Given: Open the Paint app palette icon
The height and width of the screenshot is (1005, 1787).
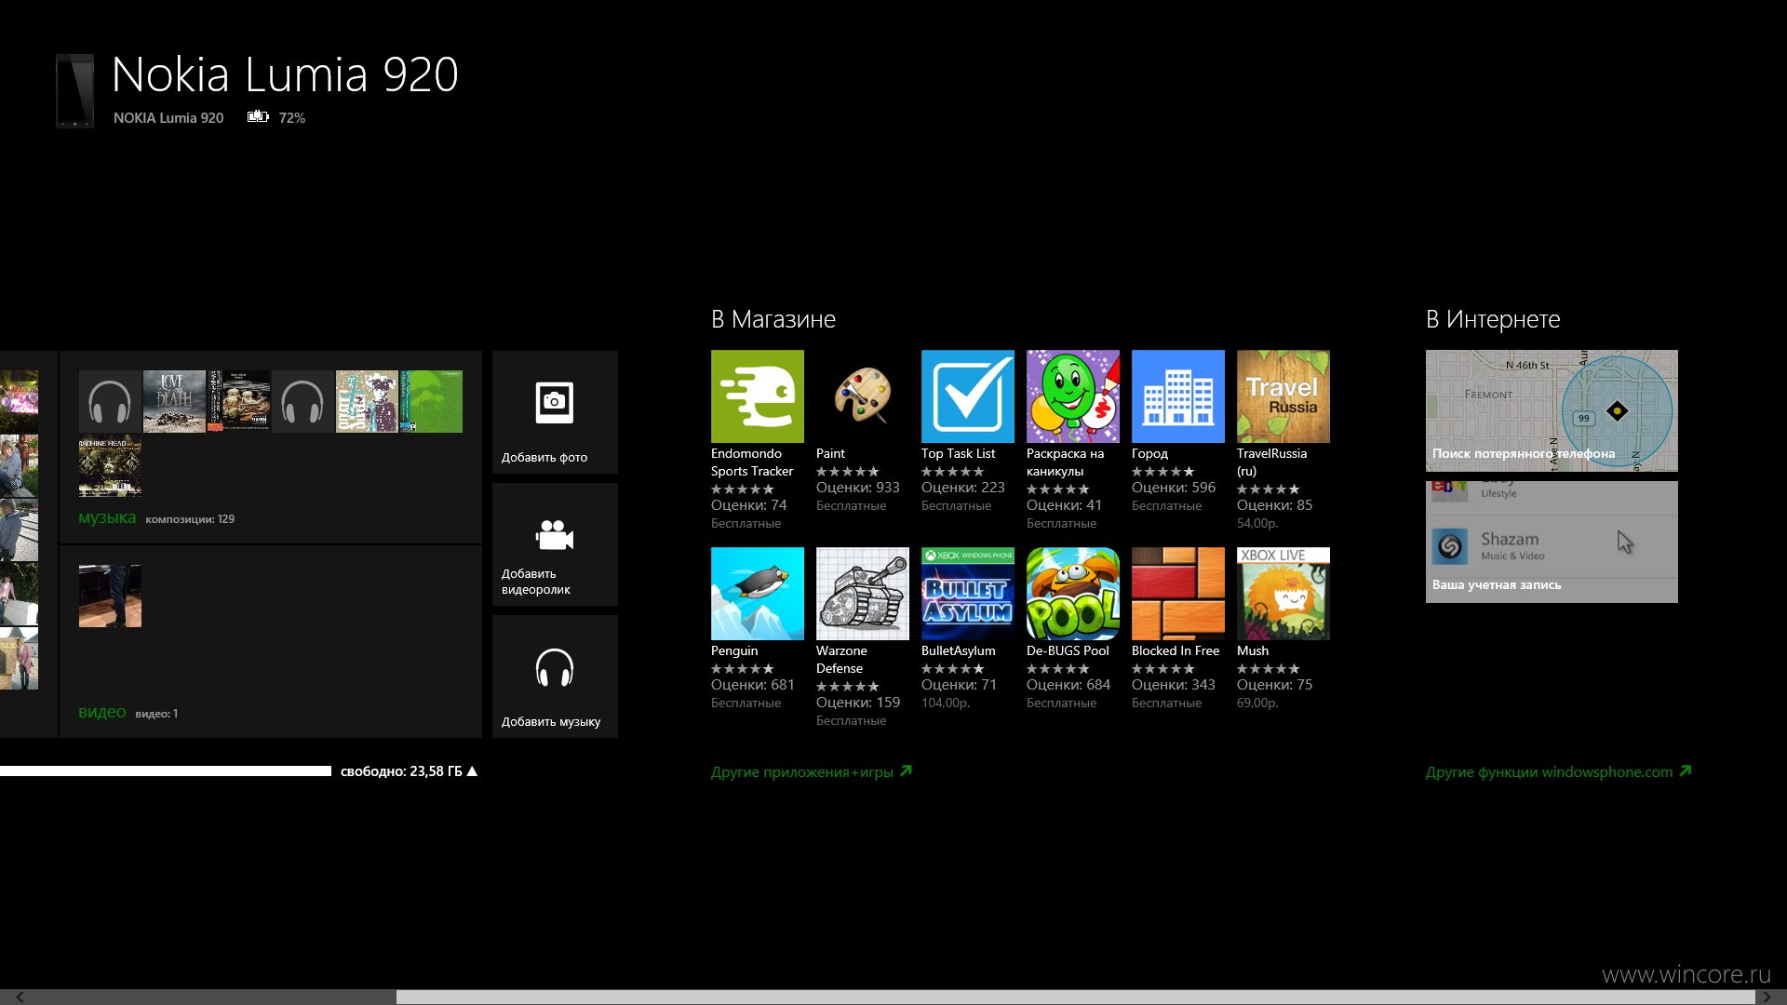Looking at the screenshot, I should tap(862, 396).
